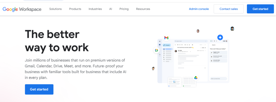
Task: Click the Google Workspace logo
Action: pos(22,9)
